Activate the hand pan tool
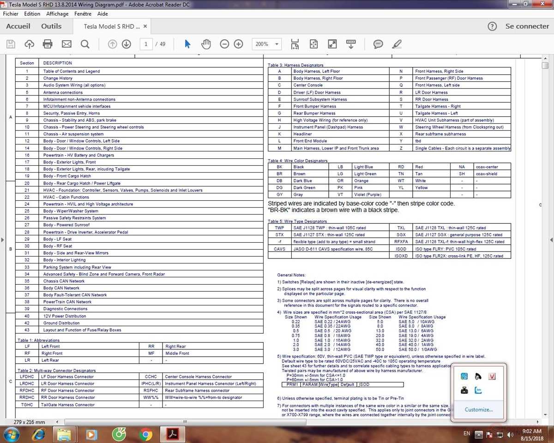Screen dimensions: 554x443 [206, 44]
